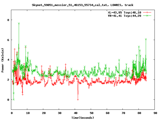Click the x-axis tick label '50'

pyautogui.click(x=91, y=113)
